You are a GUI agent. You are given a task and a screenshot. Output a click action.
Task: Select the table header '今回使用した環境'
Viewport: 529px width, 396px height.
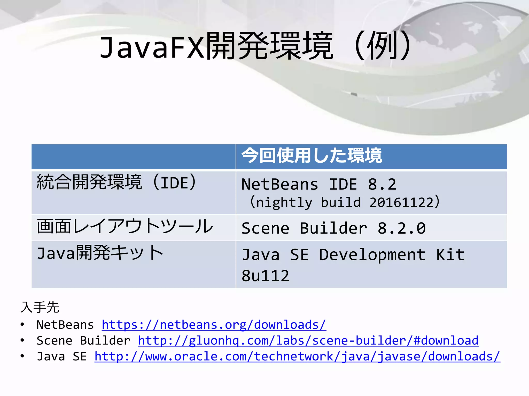[x=312, y=156]
